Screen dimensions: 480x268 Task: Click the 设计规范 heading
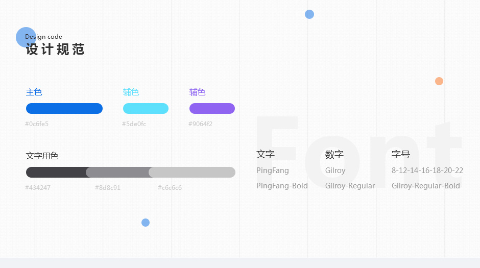pos(55,49)
